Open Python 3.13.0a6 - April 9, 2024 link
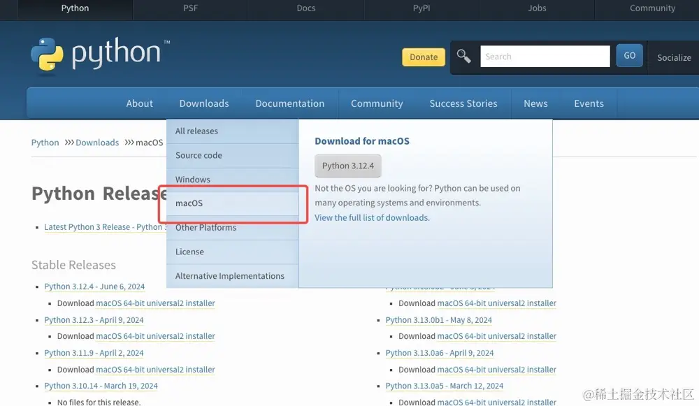 [x=440, y=353]
